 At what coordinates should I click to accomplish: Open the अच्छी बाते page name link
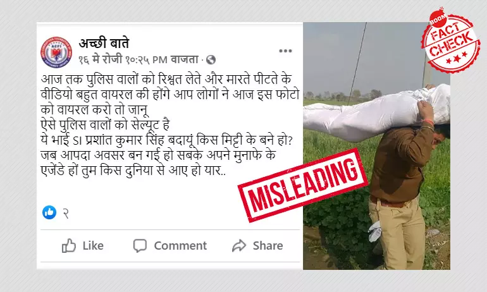104,44
